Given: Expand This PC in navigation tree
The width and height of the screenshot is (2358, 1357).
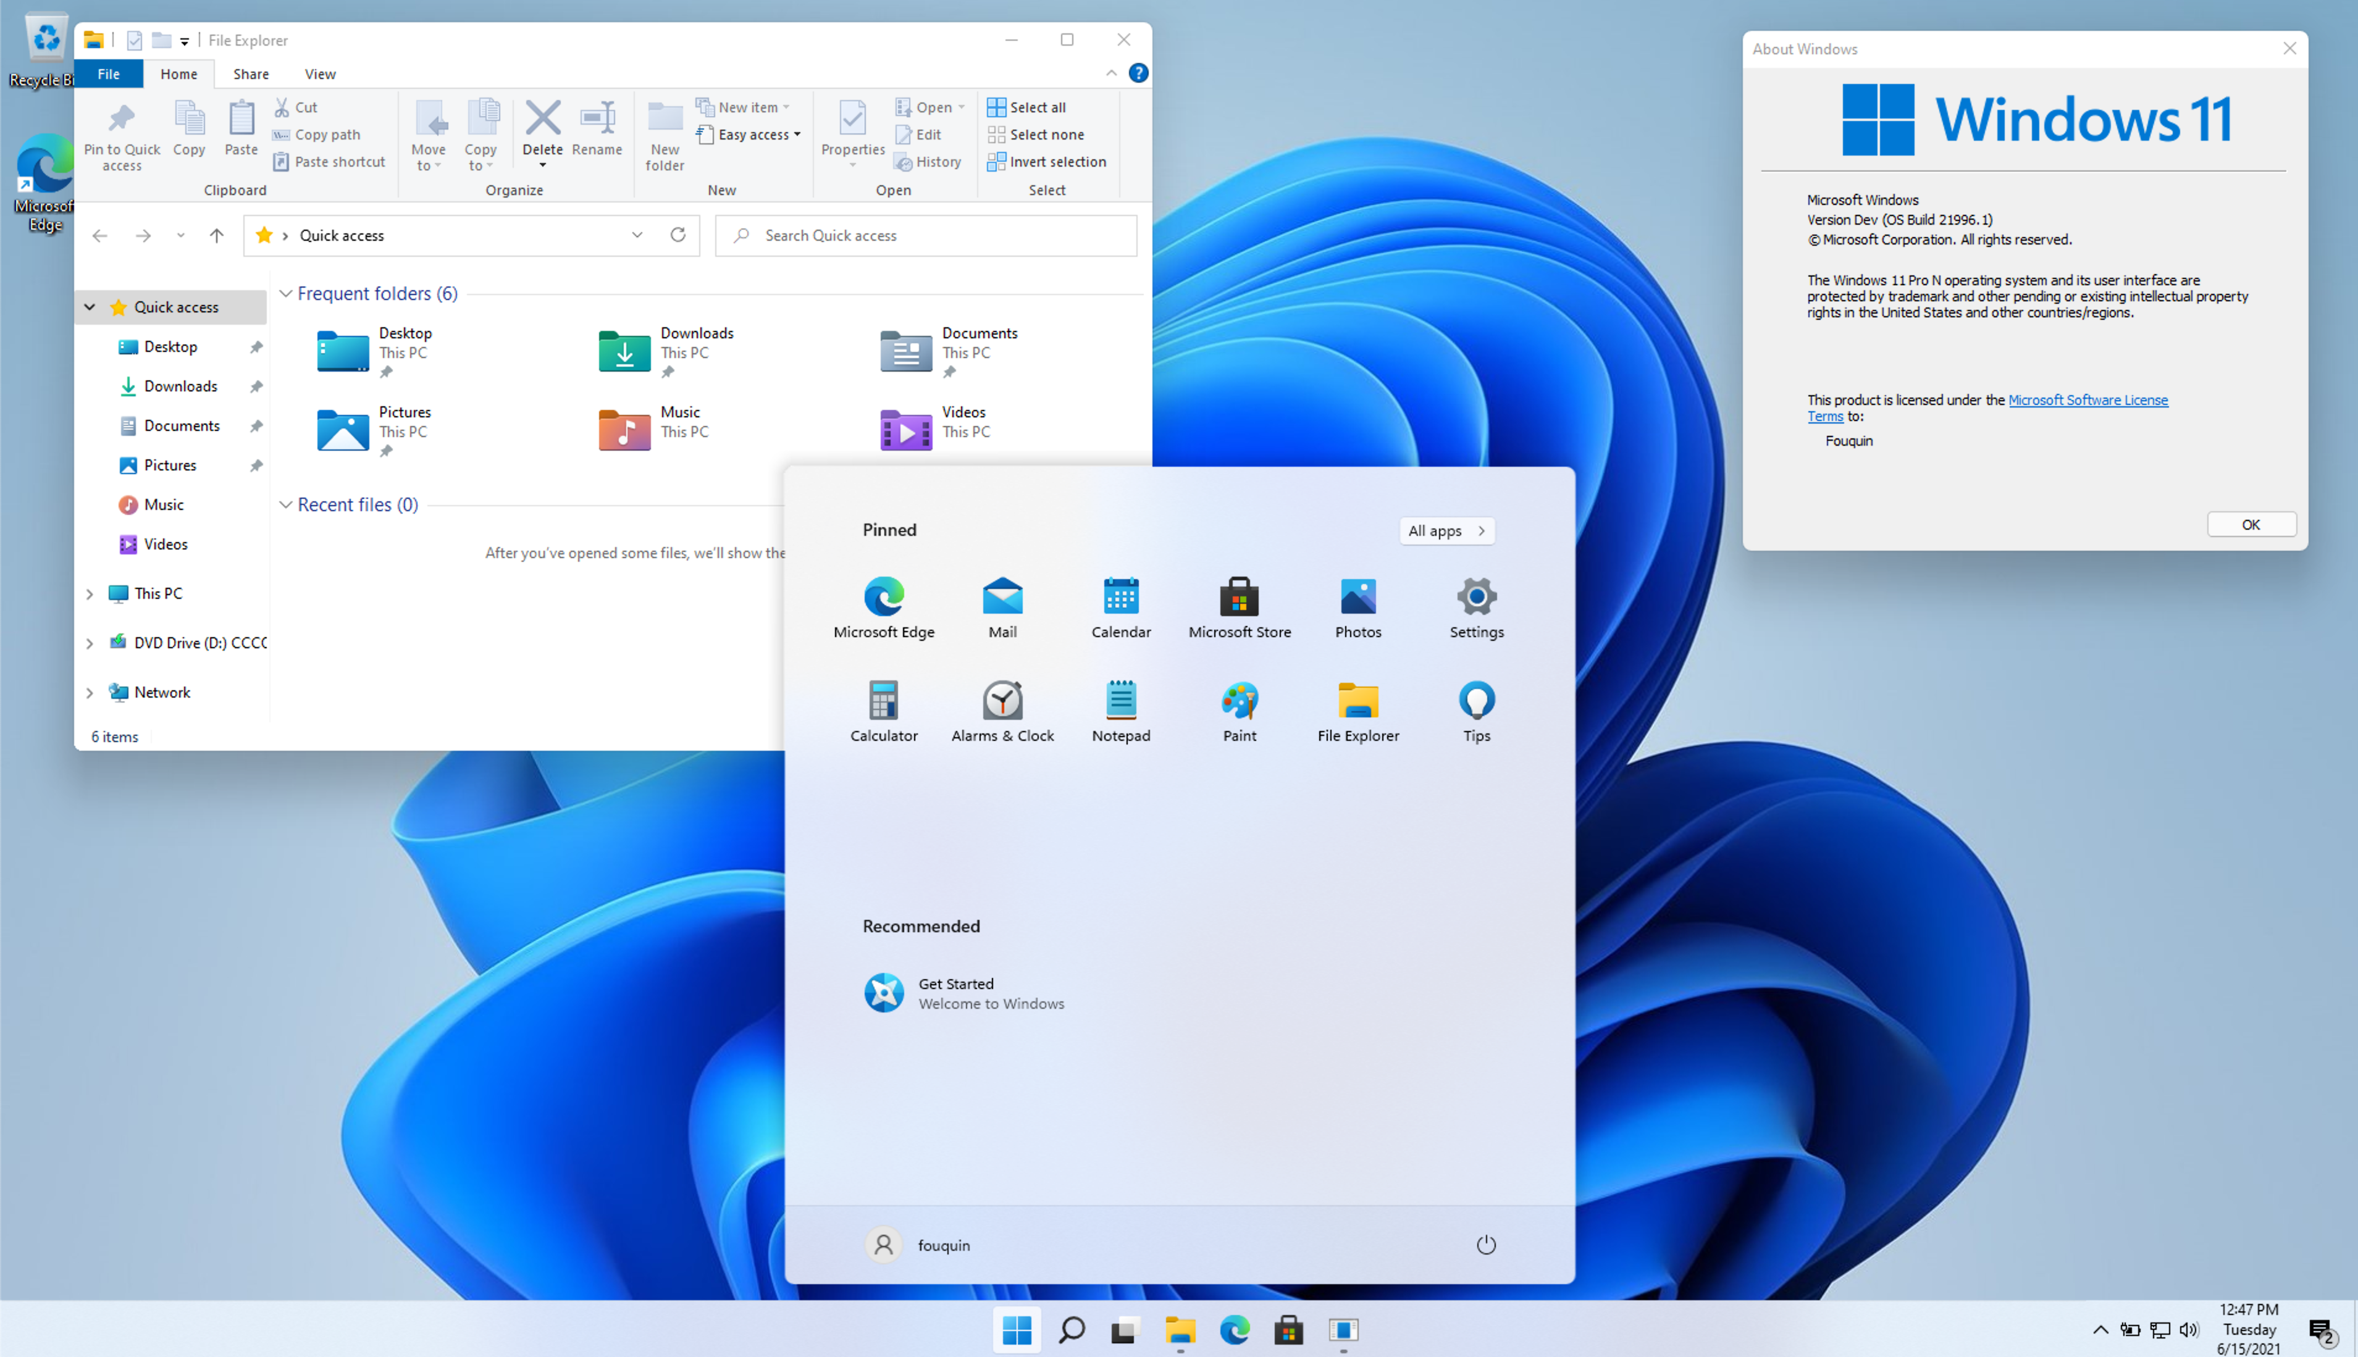Looking at the screenshot, I should pos(90,594).
